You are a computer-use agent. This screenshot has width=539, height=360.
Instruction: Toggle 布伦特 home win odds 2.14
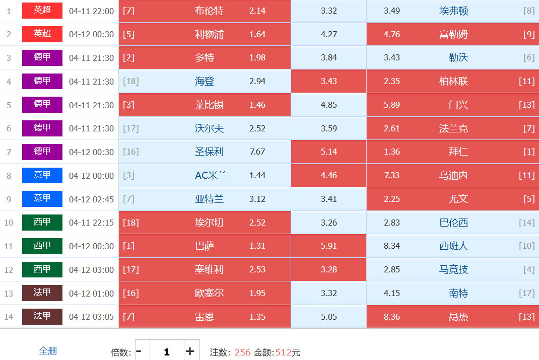tap(205, 11)
